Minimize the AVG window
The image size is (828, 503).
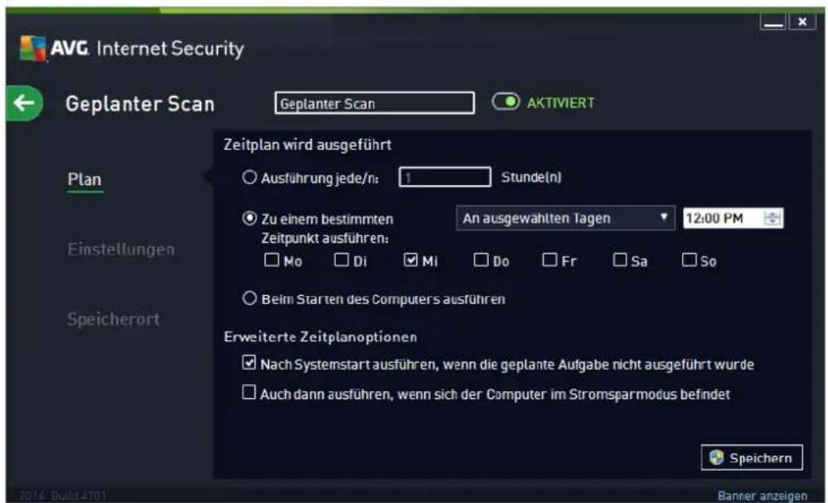pyautogui.click(x=773, y=22)
